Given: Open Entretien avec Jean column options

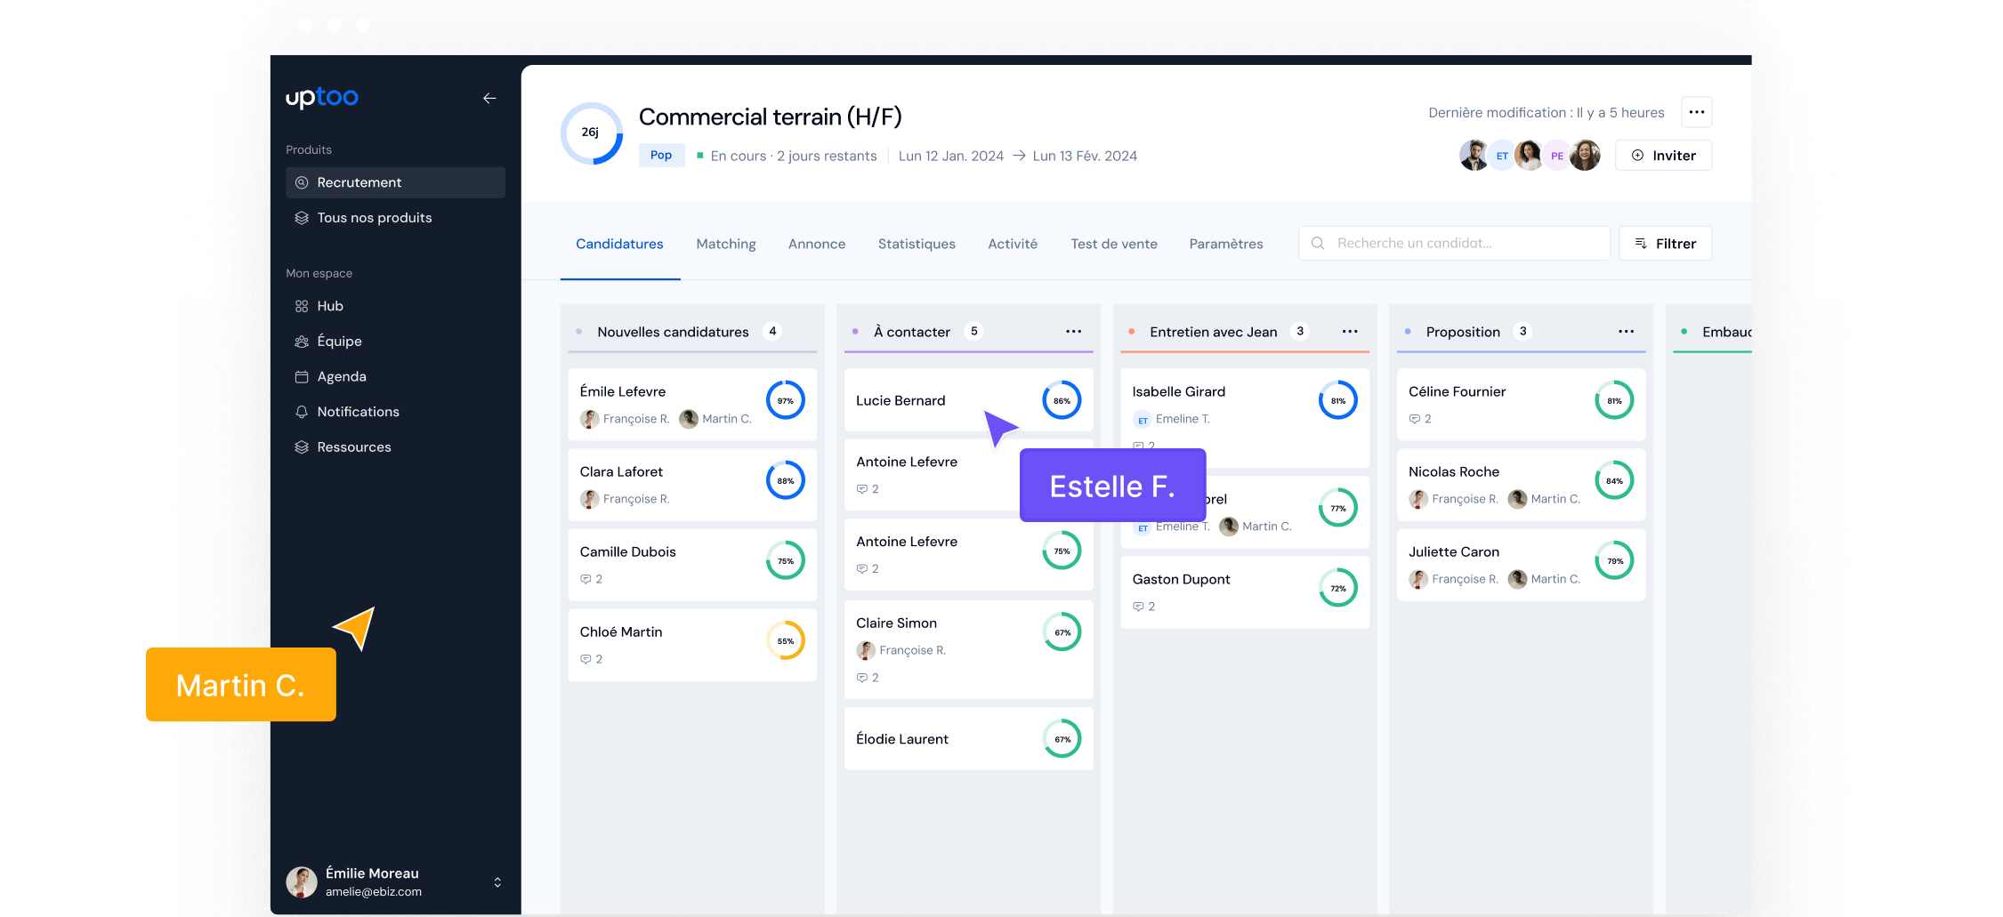Looking at the screenshot, I should pyautogui.click(x=1349, y=332).
